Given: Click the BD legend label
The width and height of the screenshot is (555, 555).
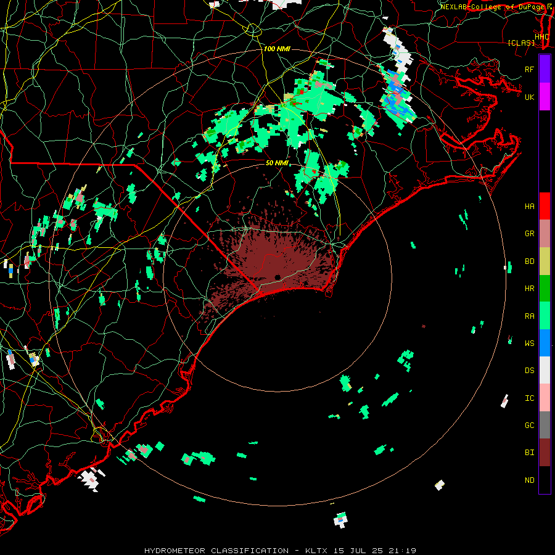Looking at the screenshot, I should [x=529, y=261].
